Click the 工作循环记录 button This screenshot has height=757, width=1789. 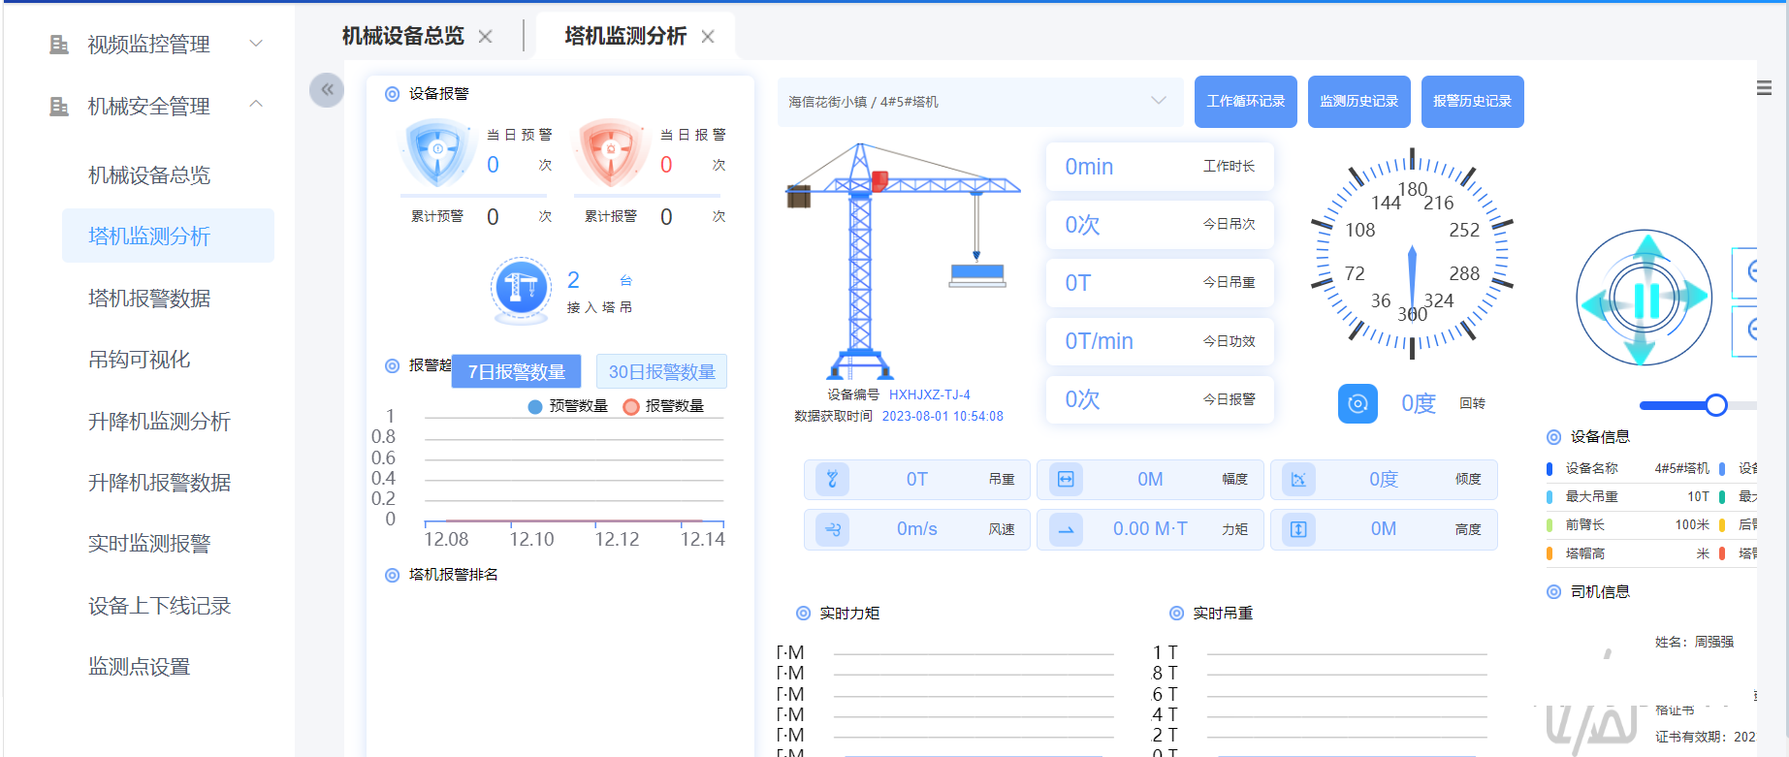1245,102
